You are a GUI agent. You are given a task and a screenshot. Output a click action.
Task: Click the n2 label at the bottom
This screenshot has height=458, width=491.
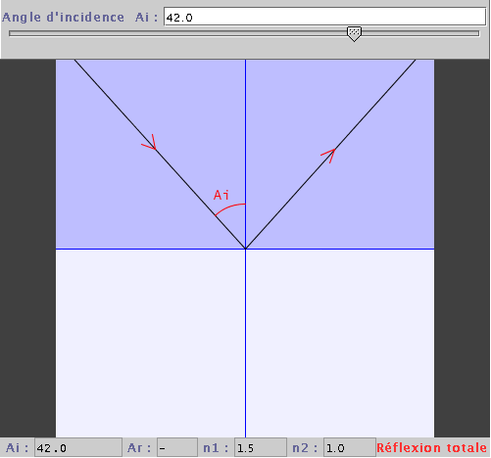(x=305, y=447)
